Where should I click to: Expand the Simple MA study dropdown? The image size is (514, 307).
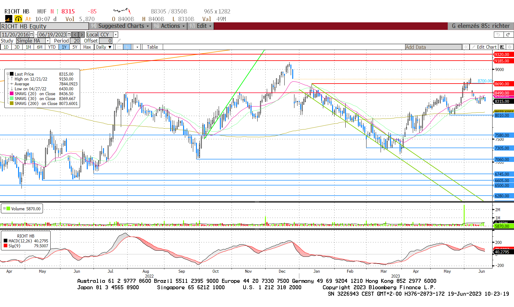click(48, 41)
